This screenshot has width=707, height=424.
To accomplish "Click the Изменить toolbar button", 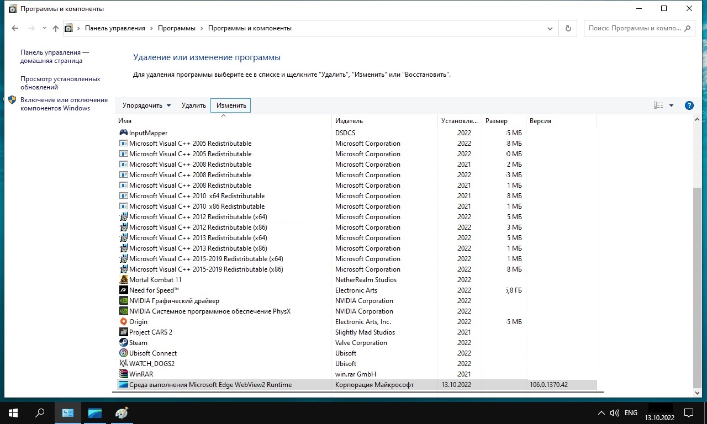I will 231,105.
